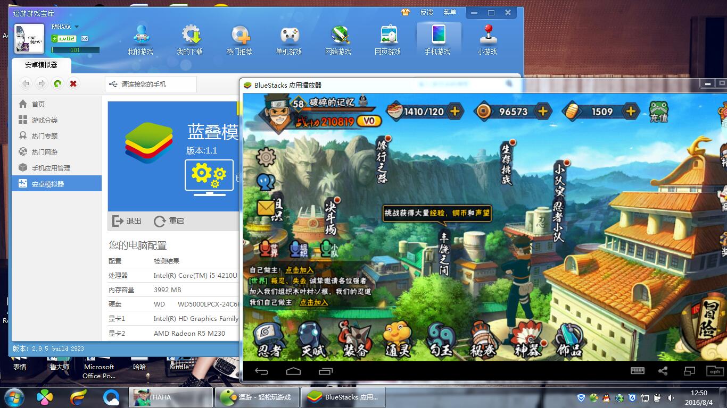Click the V0 VIP badge
The image size is (727, 408).
[369, 121]
